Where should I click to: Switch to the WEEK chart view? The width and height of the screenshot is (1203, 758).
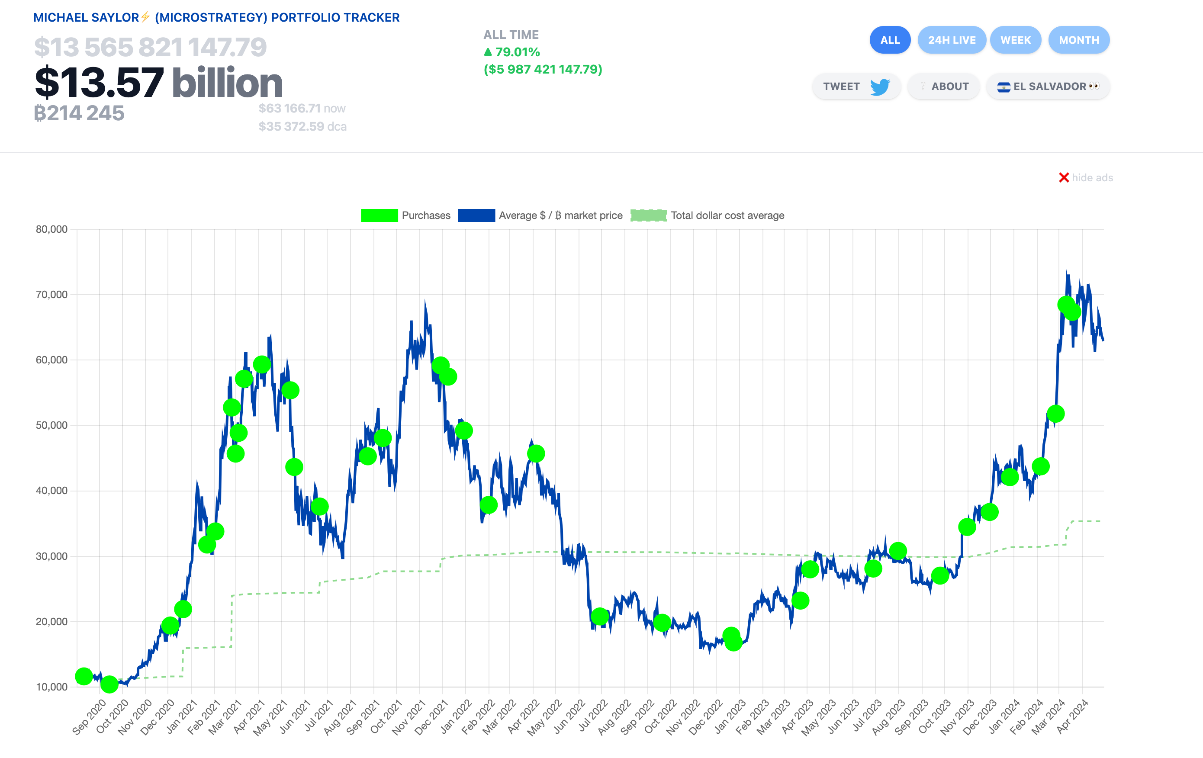coord(1016,39)
